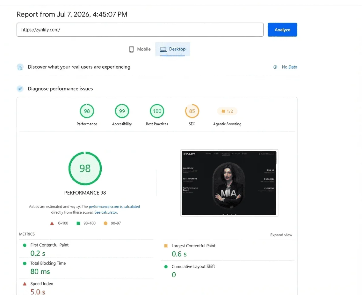Open the Performance 98 score gauge
The width and height of the screenshot is (362, 295).
87,111
